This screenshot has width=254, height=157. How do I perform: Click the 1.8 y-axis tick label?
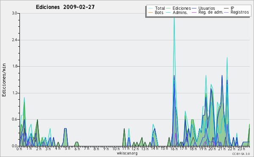pos(14,66)
